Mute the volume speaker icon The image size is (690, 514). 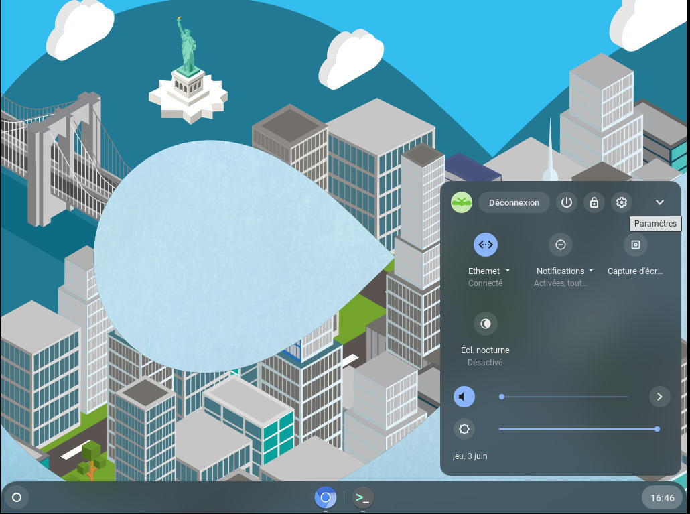464,397
